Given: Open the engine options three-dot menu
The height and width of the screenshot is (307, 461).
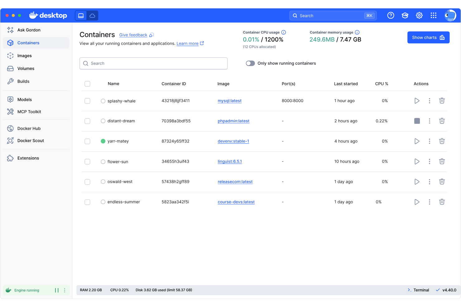Looking at the screenshot, I should point(64,290).
